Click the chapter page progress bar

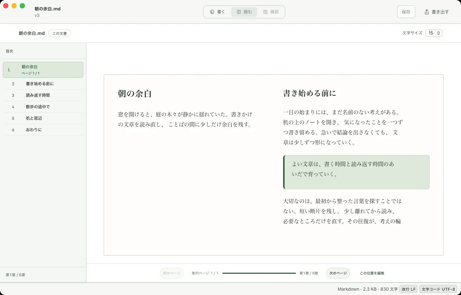259,273
